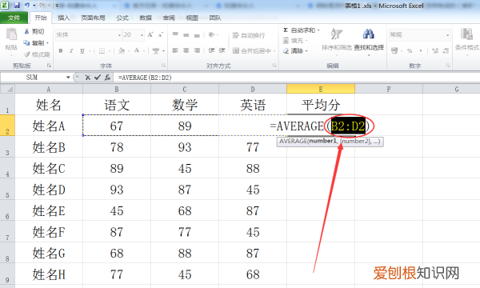Viewport: 480px width, 288px height.
Task: Switch to the View (视图) tab
Action: (x=192, y=18)
